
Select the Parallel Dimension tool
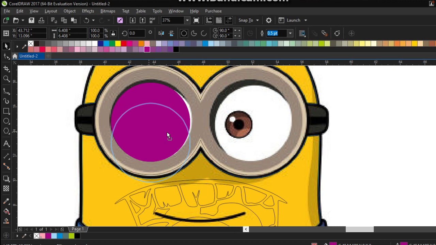(x=6, y=156)
